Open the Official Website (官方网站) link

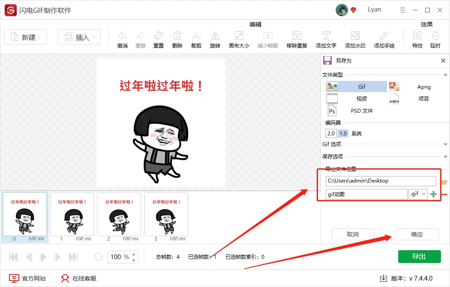(27, 278)
